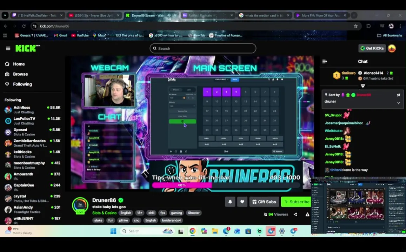Open Gmail bookmark
406x252 pixels.
[x=60, y=35]
